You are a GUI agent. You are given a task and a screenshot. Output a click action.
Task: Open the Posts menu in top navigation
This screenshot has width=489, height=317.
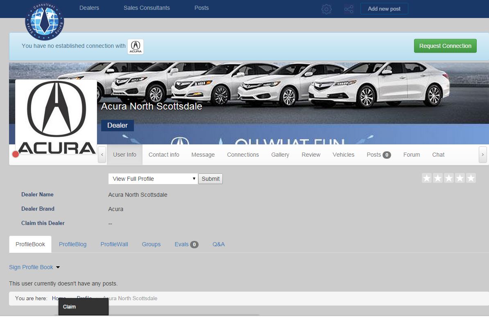coord(201,8)
